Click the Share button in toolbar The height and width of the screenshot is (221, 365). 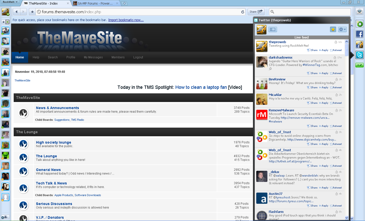click(256, 12)
